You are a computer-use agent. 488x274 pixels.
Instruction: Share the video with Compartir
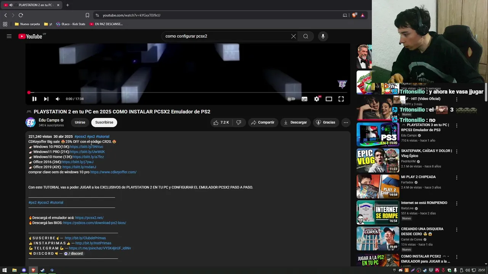pyautogui.click(x=263, y=123)
